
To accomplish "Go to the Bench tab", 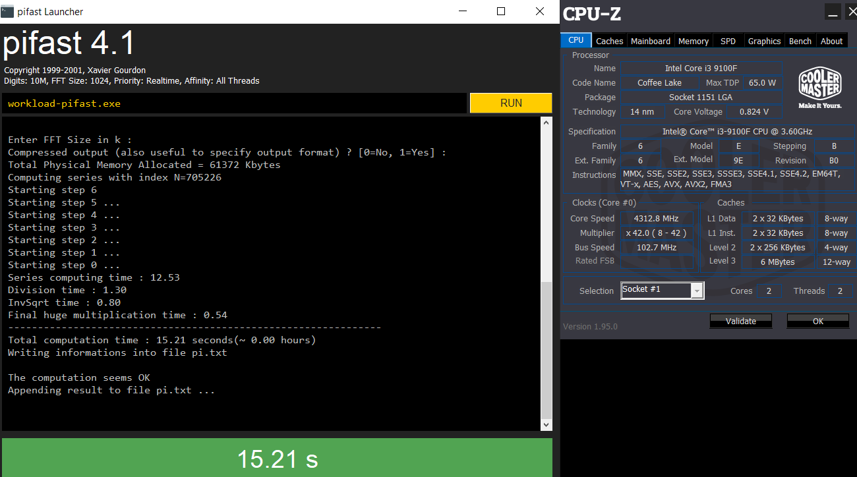I will (800, 41).
